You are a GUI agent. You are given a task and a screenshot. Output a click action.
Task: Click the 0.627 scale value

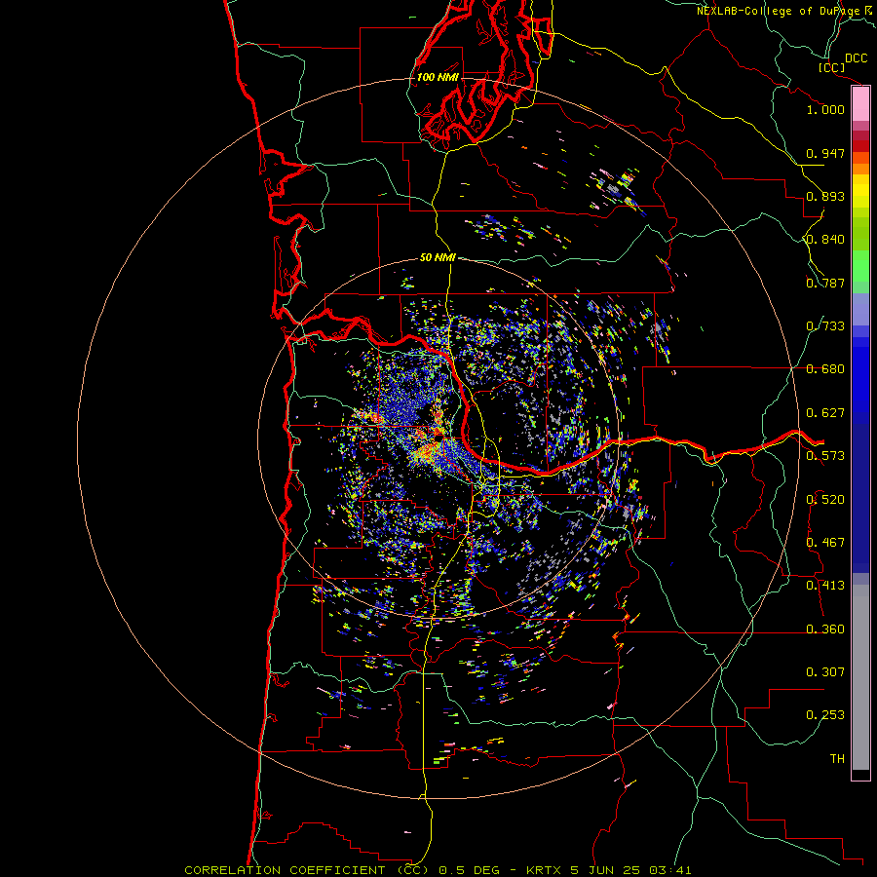point(825,413)
